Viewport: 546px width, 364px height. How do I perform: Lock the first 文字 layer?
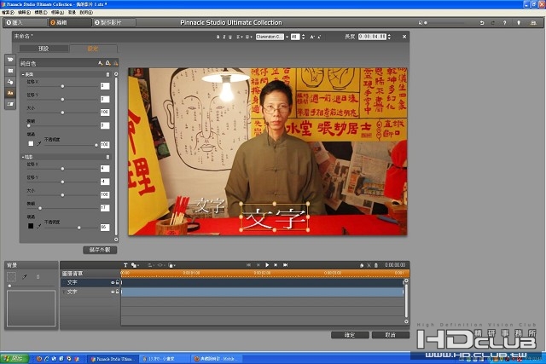coord(118,282)
